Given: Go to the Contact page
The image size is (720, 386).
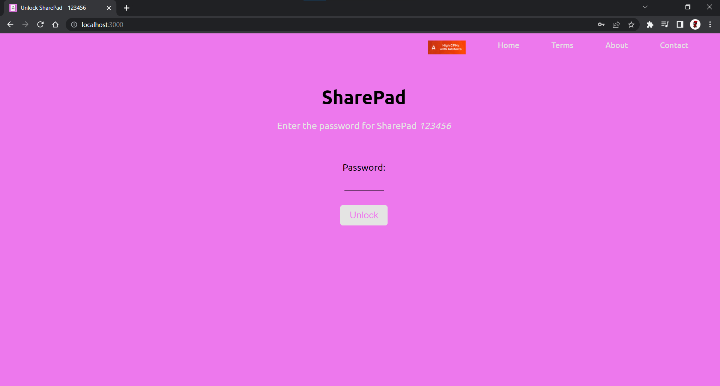Looking at the screenshot, I should pyautogui.click(x=673, y=45).
